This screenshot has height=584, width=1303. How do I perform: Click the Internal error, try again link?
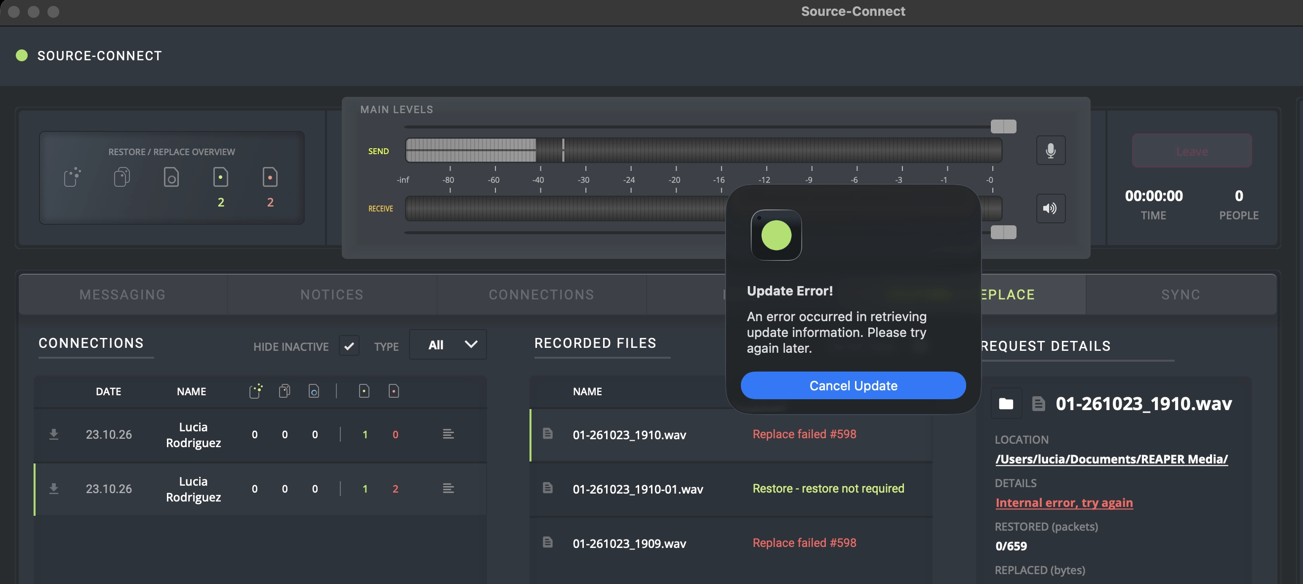1064,502
